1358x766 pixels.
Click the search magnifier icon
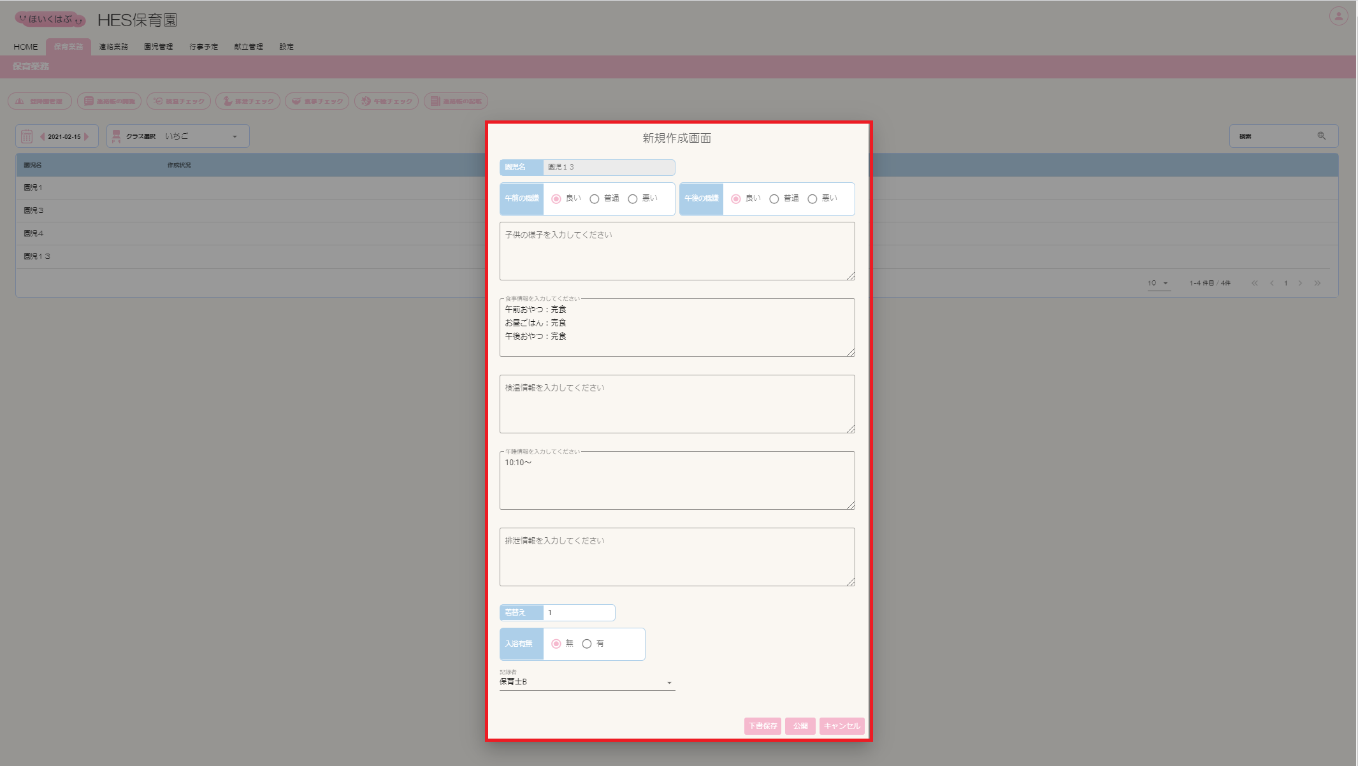[1321, 136]
